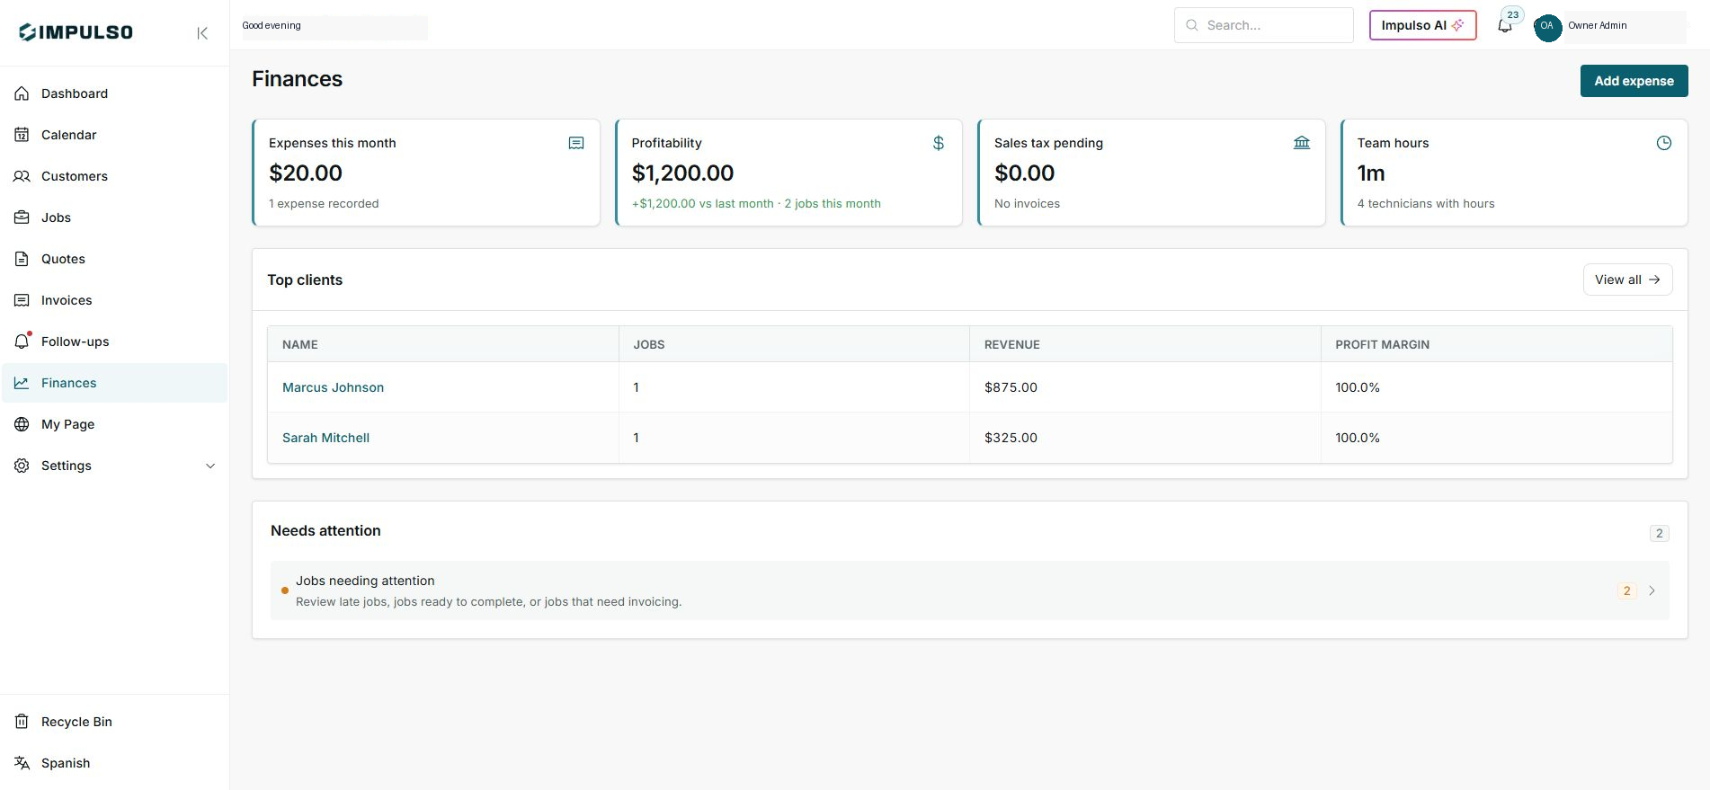Click the Team hours card
The image size is (1710, 790).
pyautogui.click(x=1514, y=173)
